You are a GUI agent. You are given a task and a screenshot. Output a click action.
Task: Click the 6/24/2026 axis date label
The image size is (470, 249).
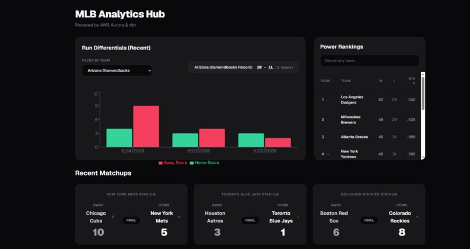(x=133, y=151)
